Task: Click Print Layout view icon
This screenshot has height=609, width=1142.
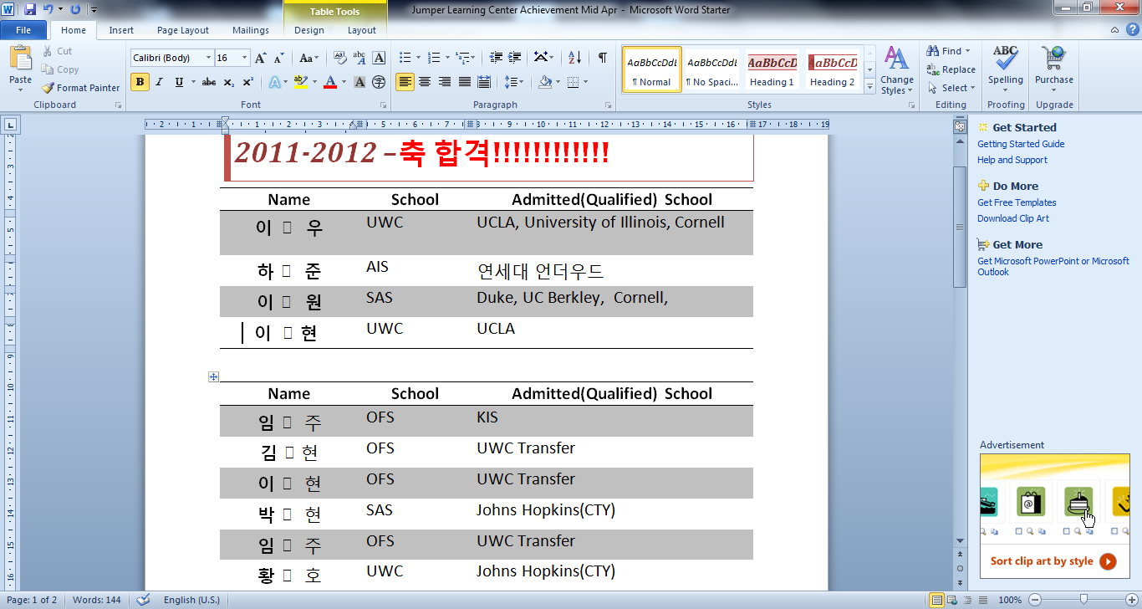Action: pyautogui.click(x=937, y=600)
